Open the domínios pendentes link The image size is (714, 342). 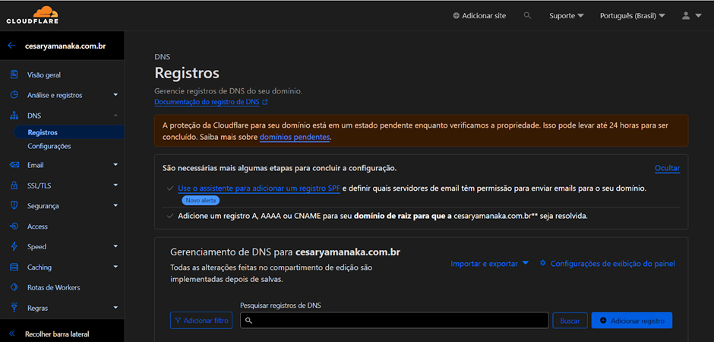click(294, 137)
